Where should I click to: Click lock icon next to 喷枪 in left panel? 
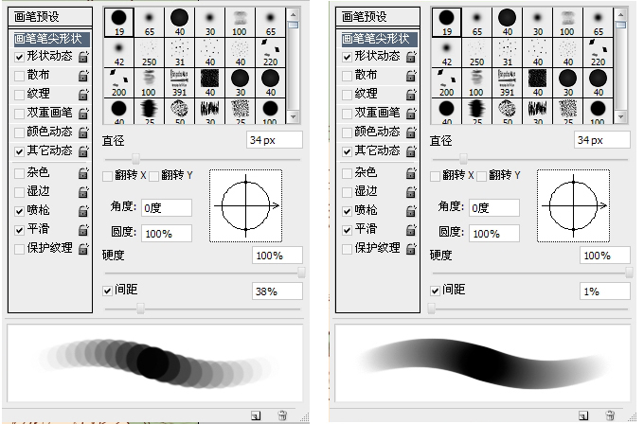tap(83, 211)
